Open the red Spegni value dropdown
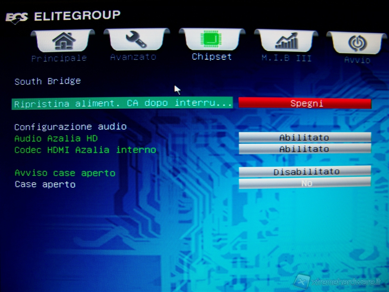 pyautogui.click(x=305, y=103)
